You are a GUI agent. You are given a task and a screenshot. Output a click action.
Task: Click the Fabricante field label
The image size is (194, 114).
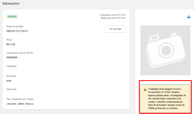click(11, 89)
